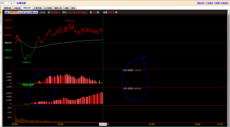230x127 pixels.
Task: Click the price value 10548.1
Action: 55,12
